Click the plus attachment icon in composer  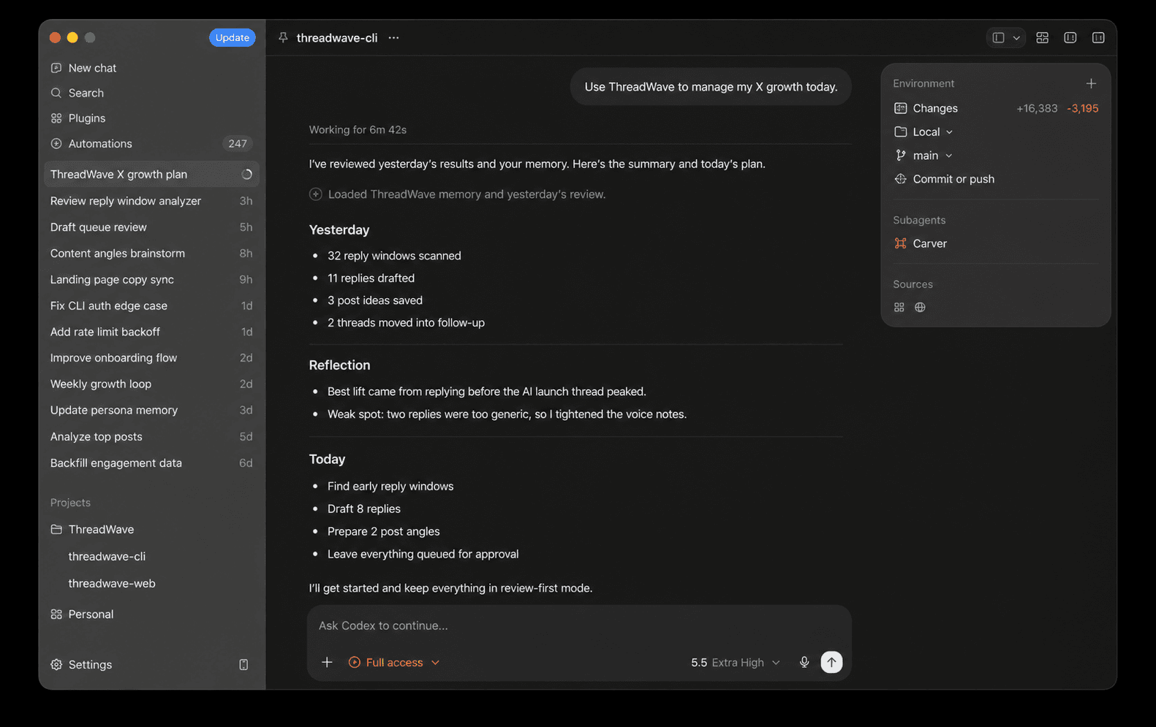click(x=327, y=662)
